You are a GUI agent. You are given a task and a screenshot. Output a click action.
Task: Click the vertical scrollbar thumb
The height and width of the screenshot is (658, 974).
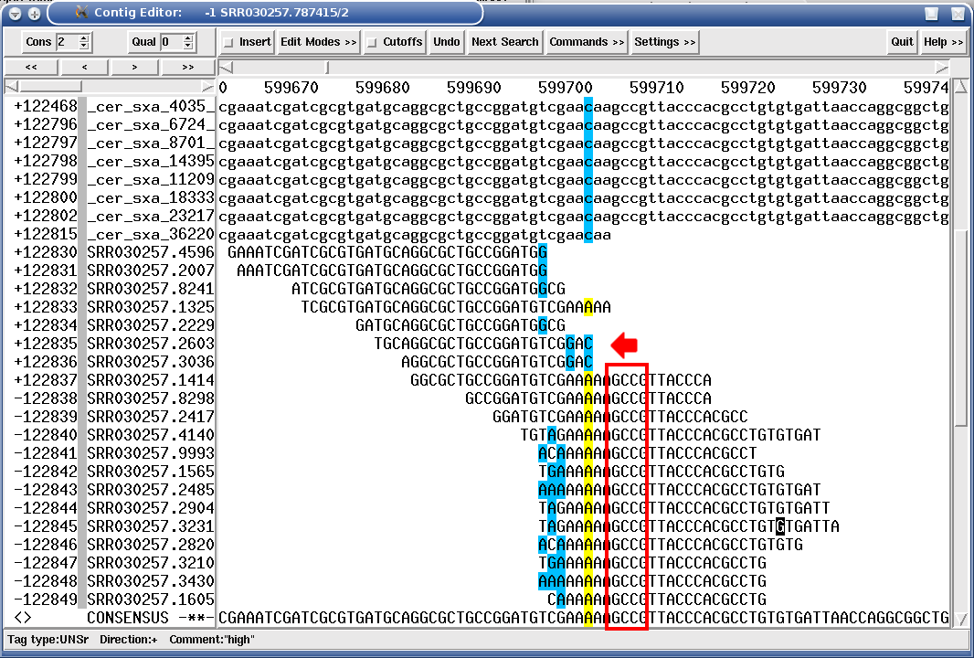tap(960, 328)
